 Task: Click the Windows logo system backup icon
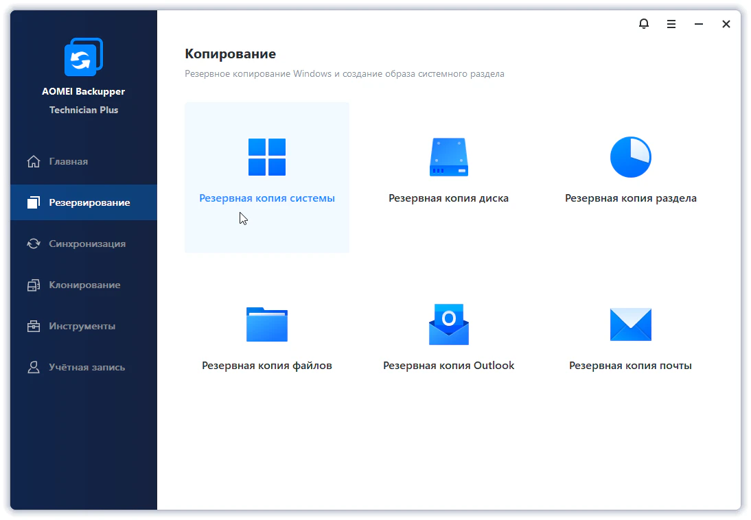[267, 157]
